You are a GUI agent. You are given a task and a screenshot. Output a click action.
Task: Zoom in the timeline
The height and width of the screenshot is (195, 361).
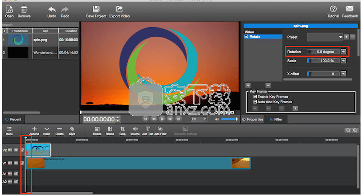[355, 130]
